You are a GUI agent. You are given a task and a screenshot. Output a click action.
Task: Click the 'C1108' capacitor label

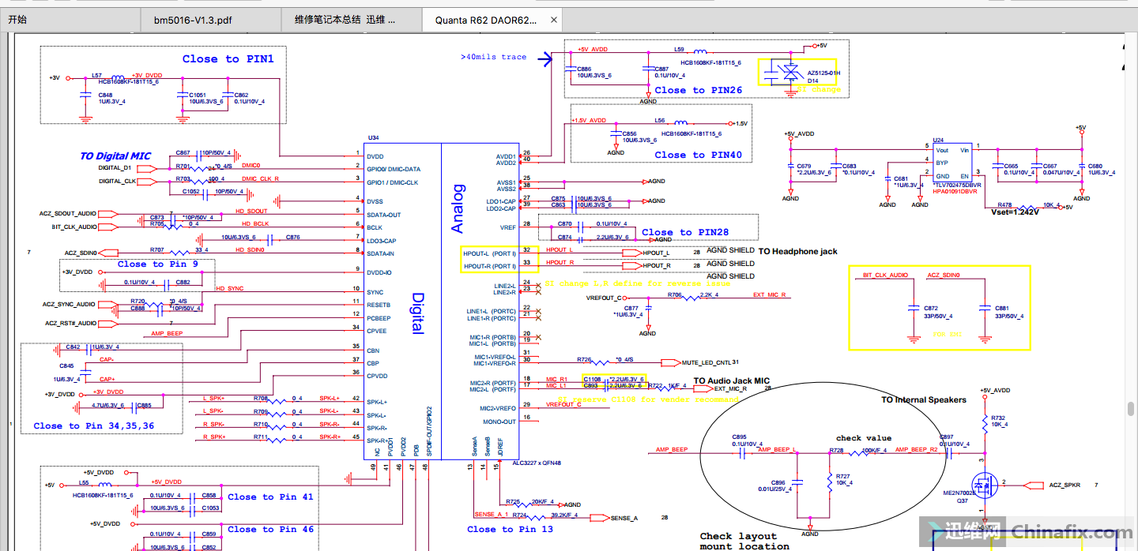pos(593,380)
